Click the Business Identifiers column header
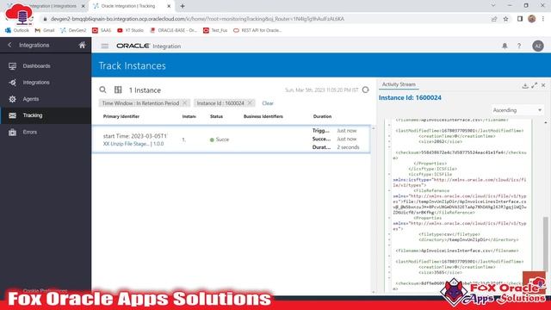 pyautogui.click(x=263, y=116)
